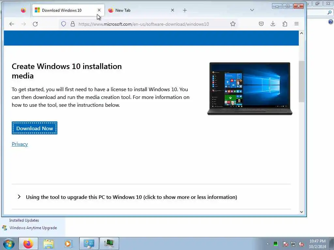Open the clock showing 10:47 PM
The width and height of the screenshot is (334, 250).
pyautogui.click(x=317, y=244)
